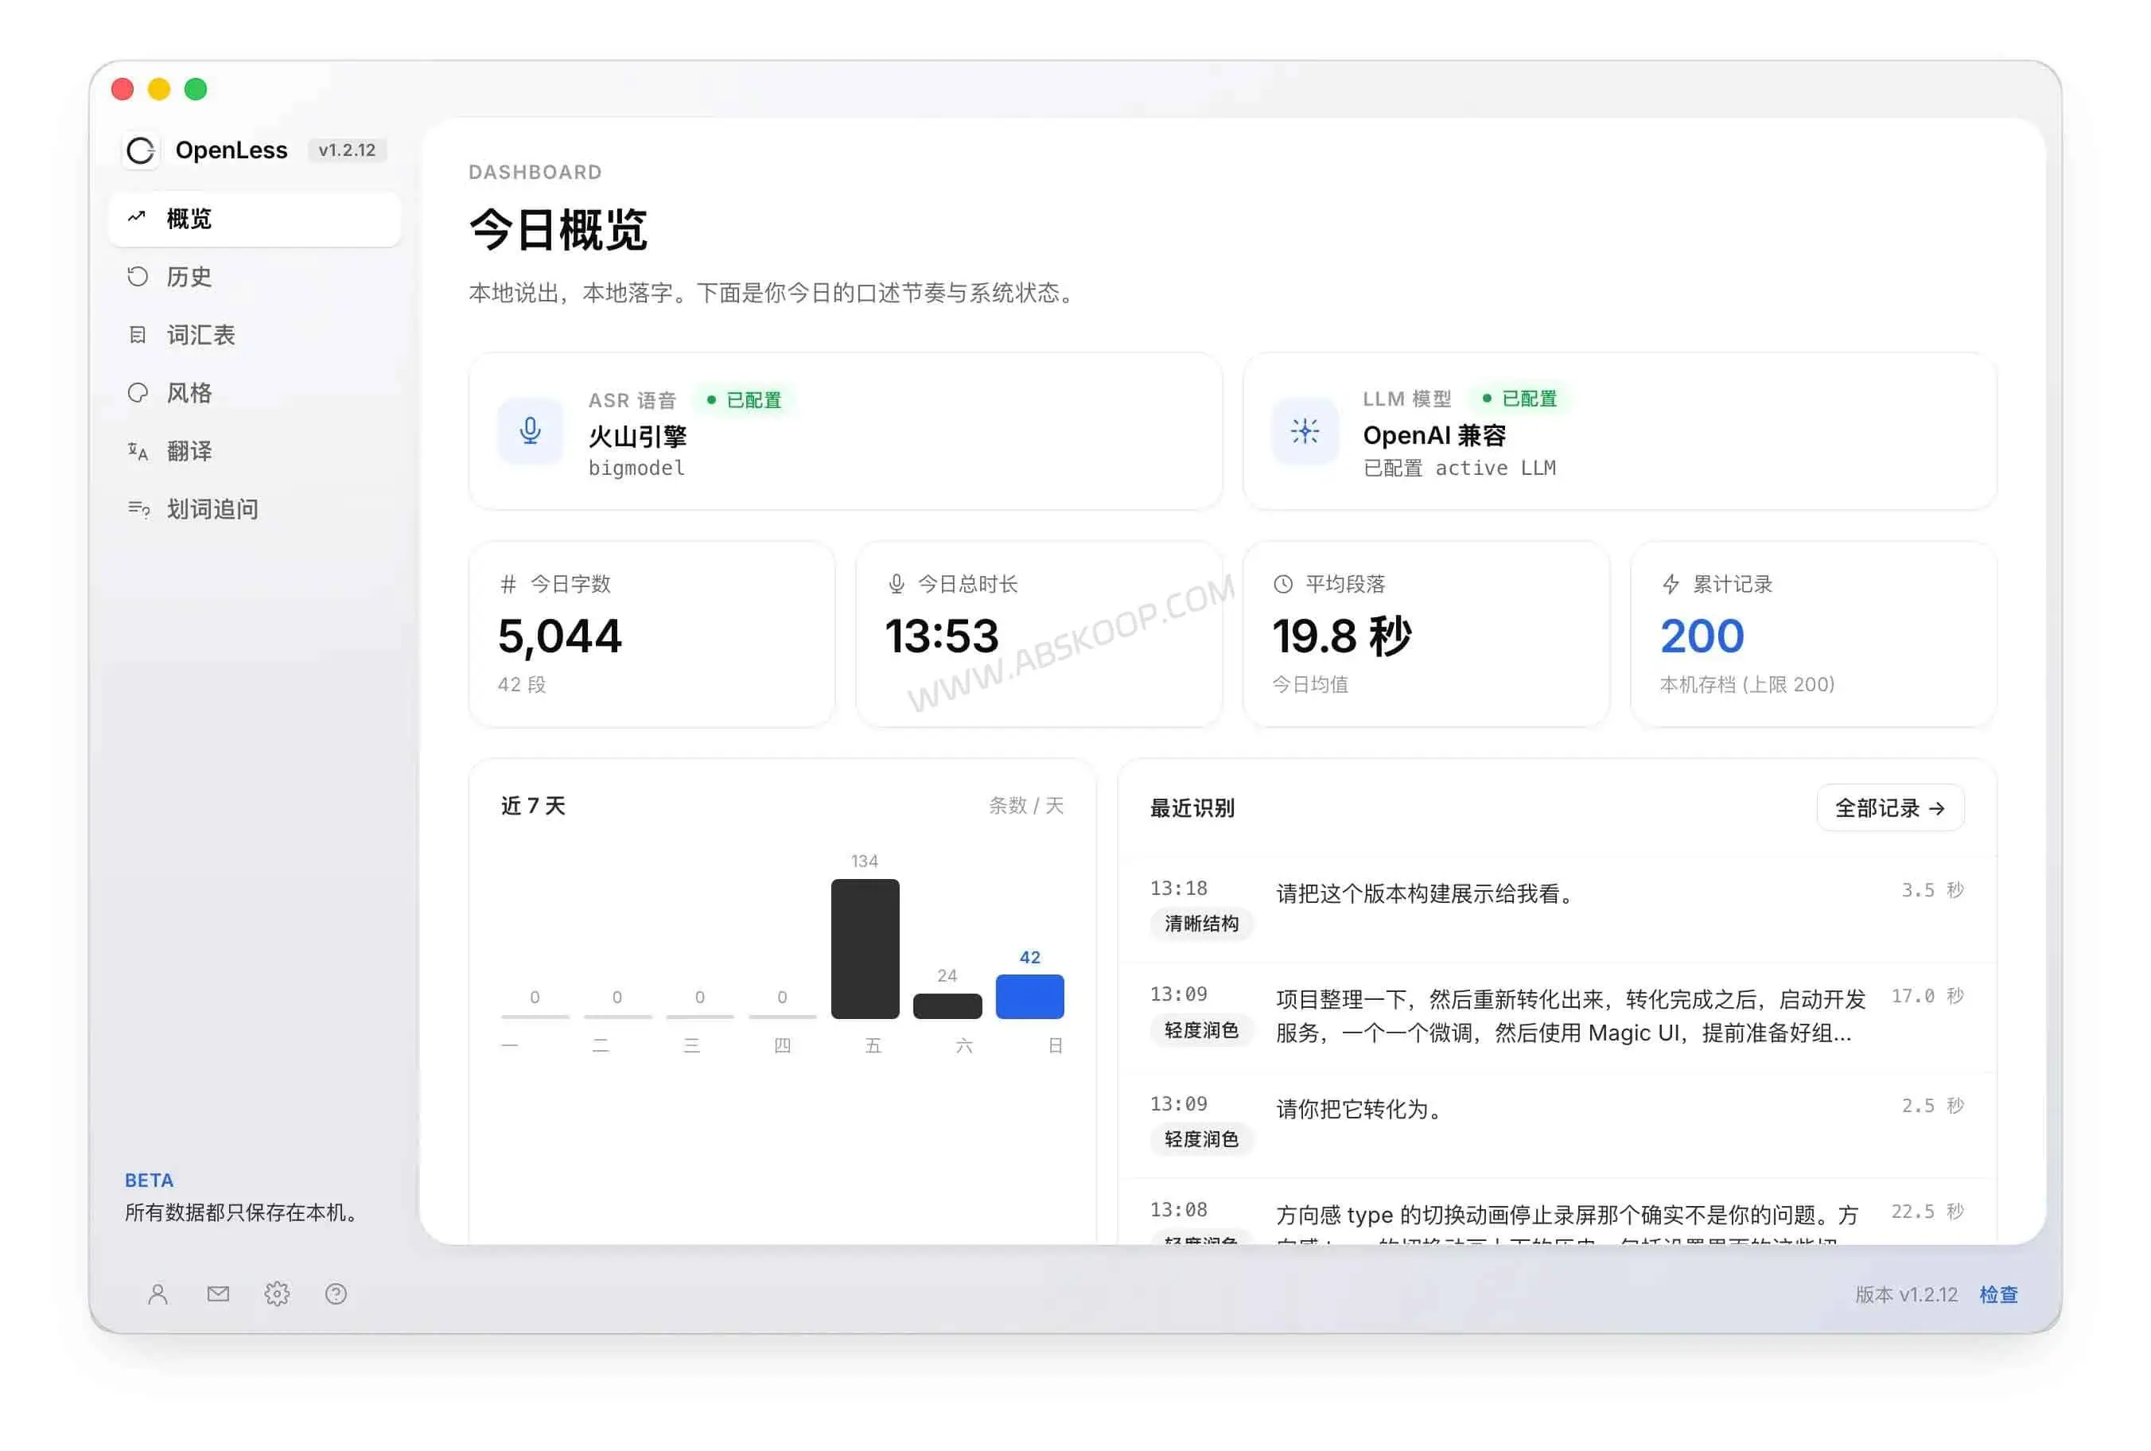The image size is (2151, 1451).
Task: Go to the 翻译 translation page
Action: pyautogui.click(x=255, y=451)
